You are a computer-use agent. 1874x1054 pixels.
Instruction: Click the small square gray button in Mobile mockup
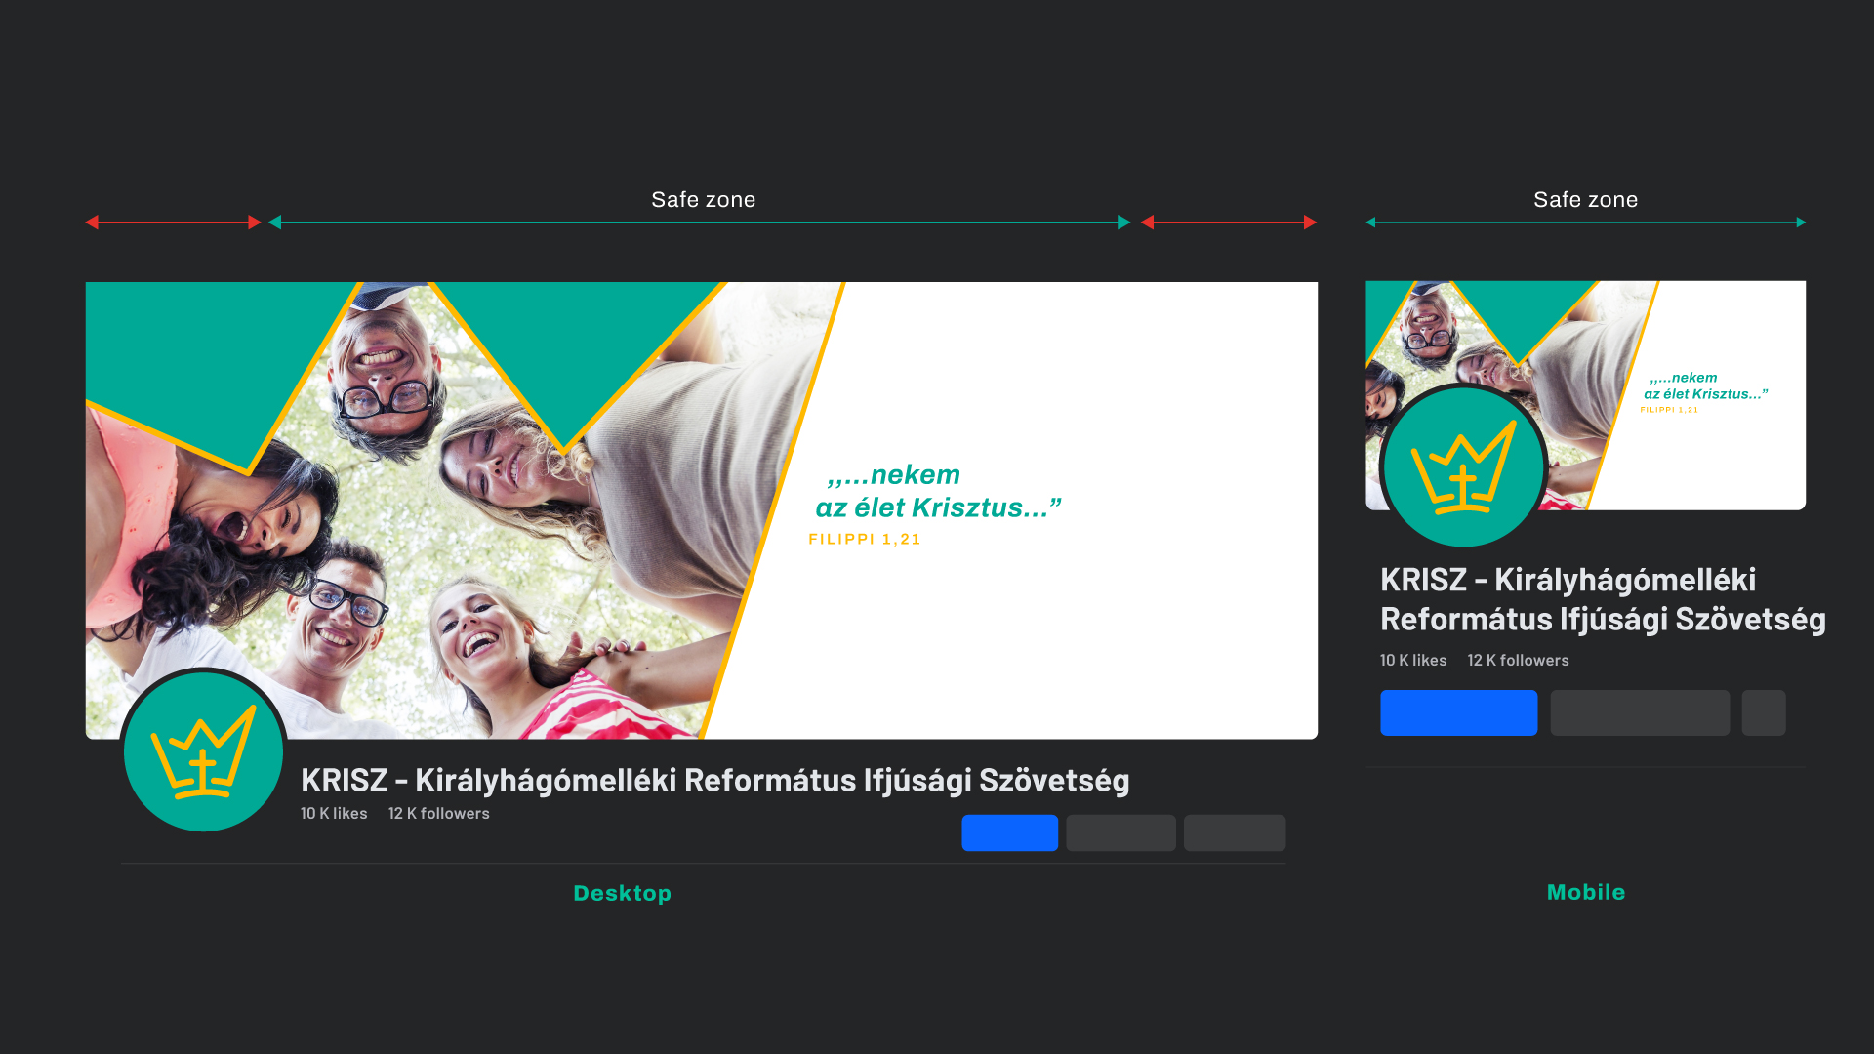point(1764,712)
